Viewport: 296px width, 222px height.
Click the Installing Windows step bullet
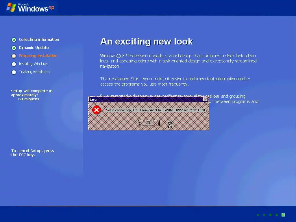(x=14, y=64)
